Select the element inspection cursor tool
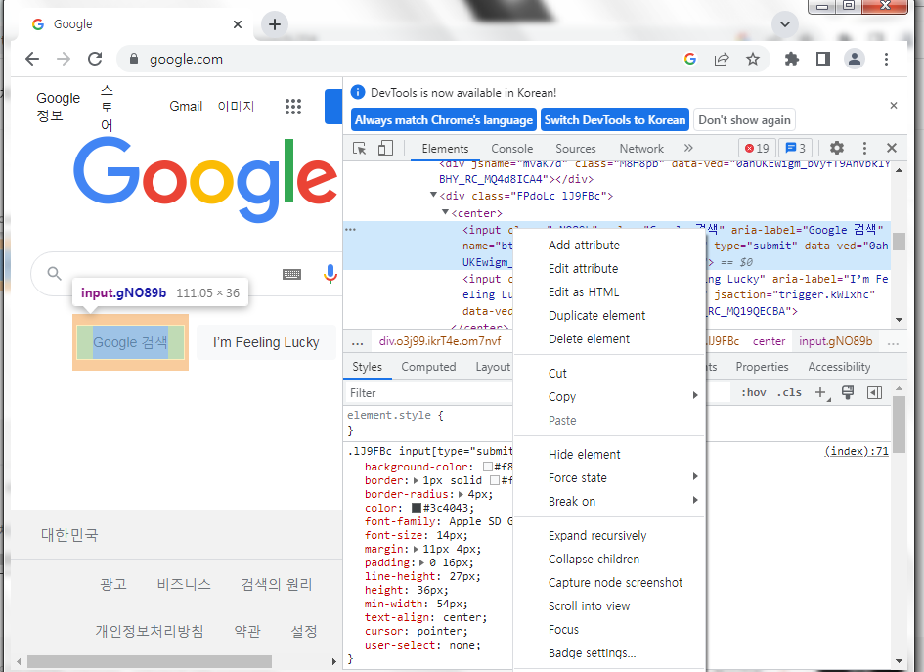The width and height of the screenshot is (924, 672). pos(360,147)
